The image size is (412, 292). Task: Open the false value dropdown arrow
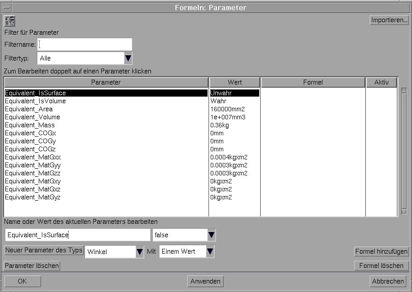click(211, 235)
